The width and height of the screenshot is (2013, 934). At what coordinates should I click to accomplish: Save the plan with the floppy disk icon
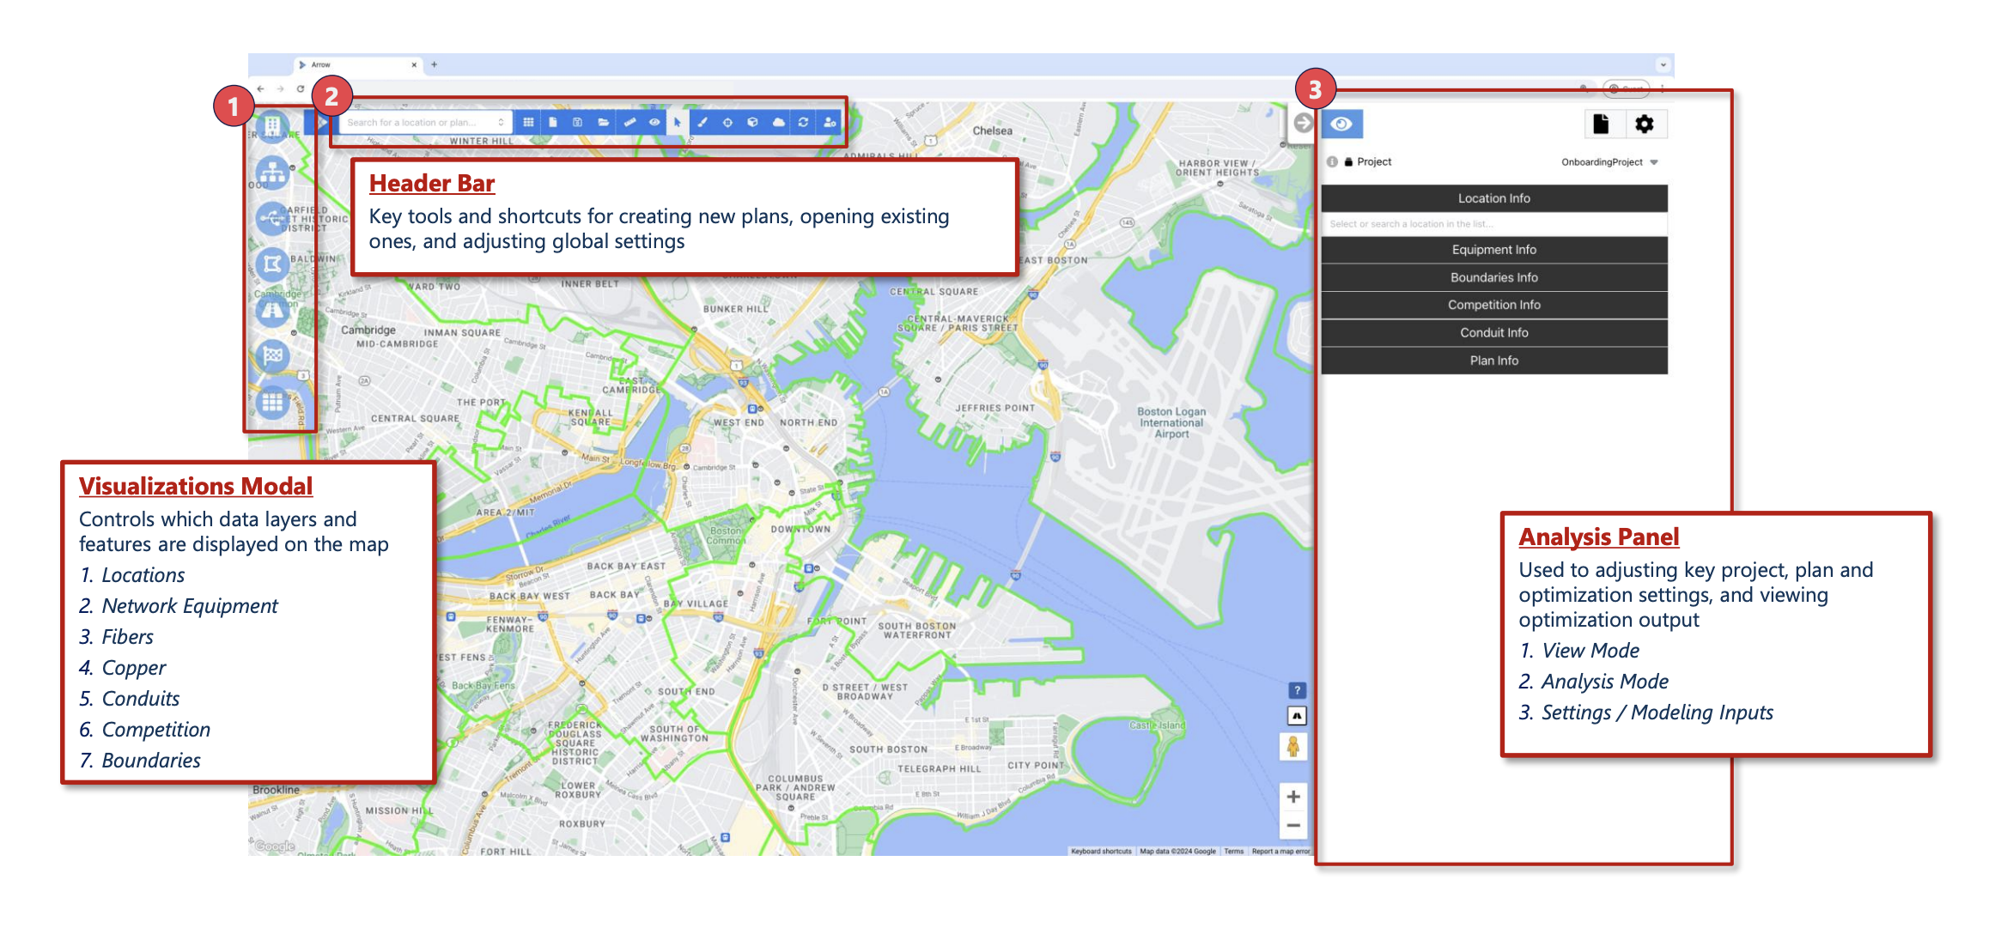pos(577,123)
